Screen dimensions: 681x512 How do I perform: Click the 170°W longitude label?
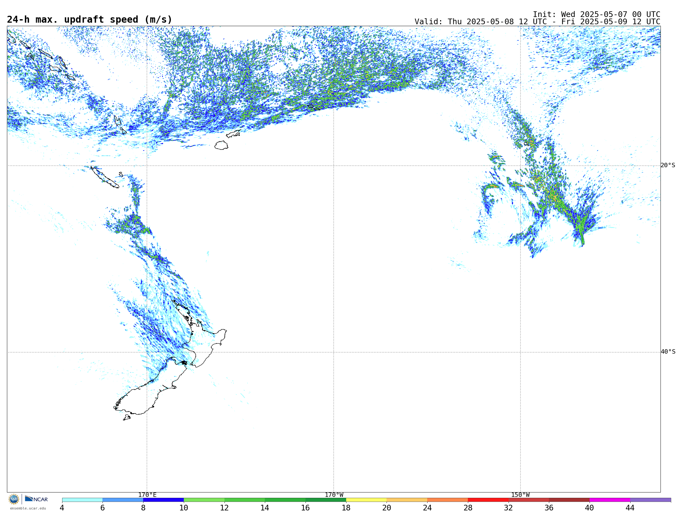(334, 495)
